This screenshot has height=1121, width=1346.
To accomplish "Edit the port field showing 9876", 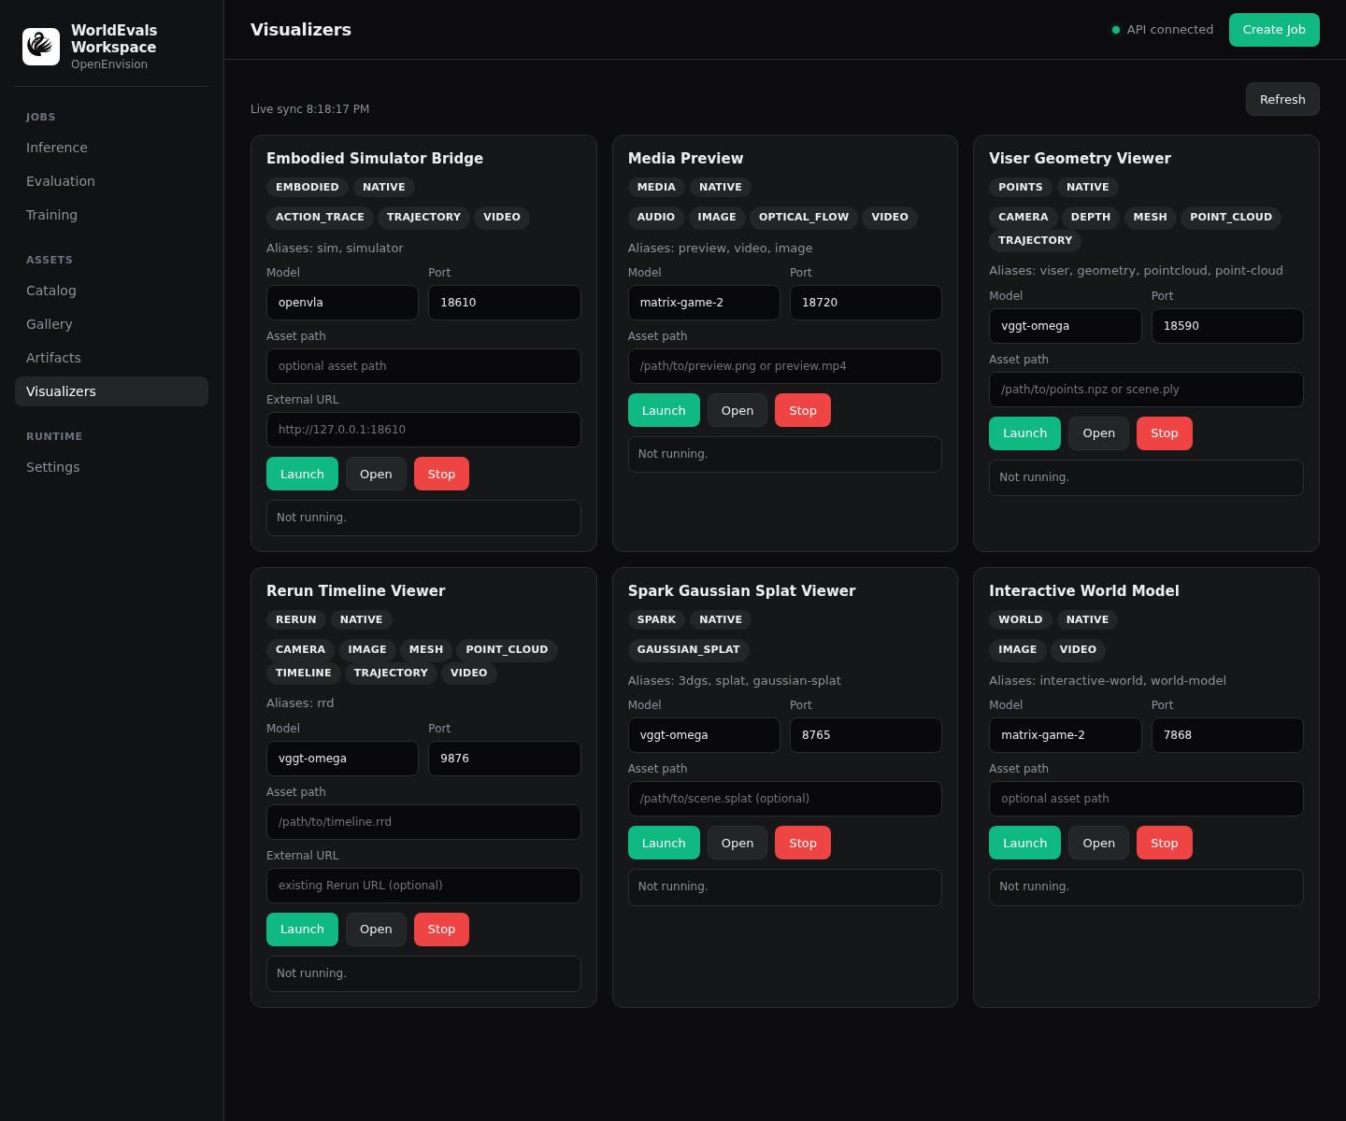I will [x=505, y=759].
